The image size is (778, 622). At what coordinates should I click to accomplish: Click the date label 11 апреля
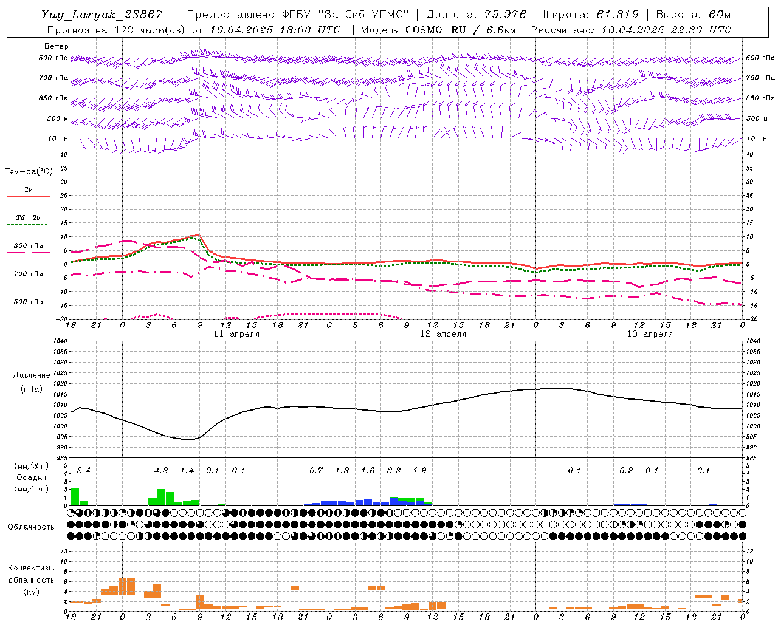[x=236, y=334]
